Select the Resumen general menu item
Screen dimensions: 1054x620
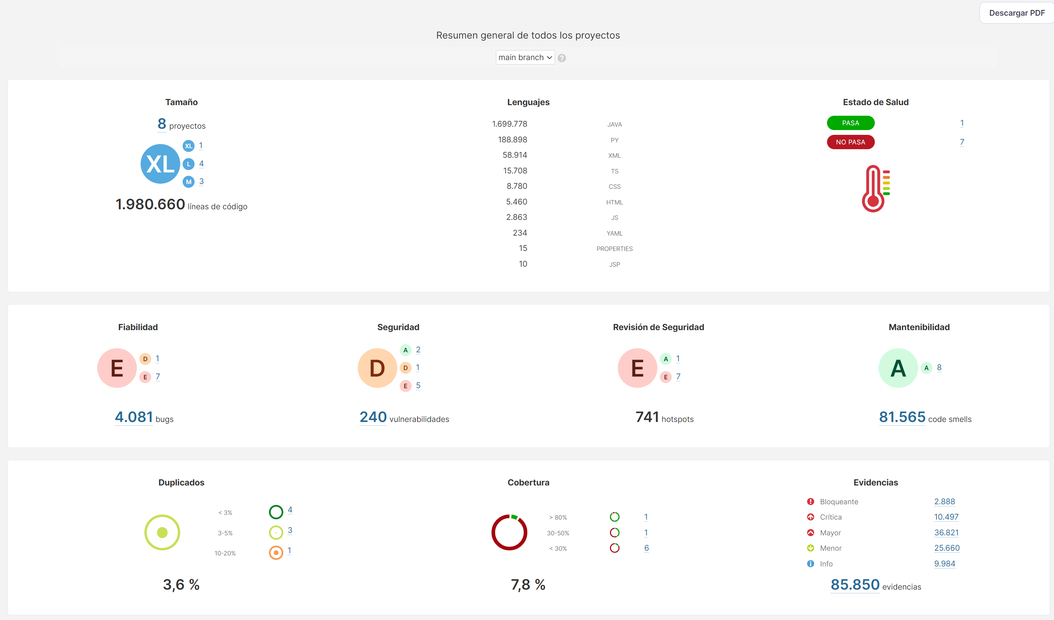click(527, 35)
